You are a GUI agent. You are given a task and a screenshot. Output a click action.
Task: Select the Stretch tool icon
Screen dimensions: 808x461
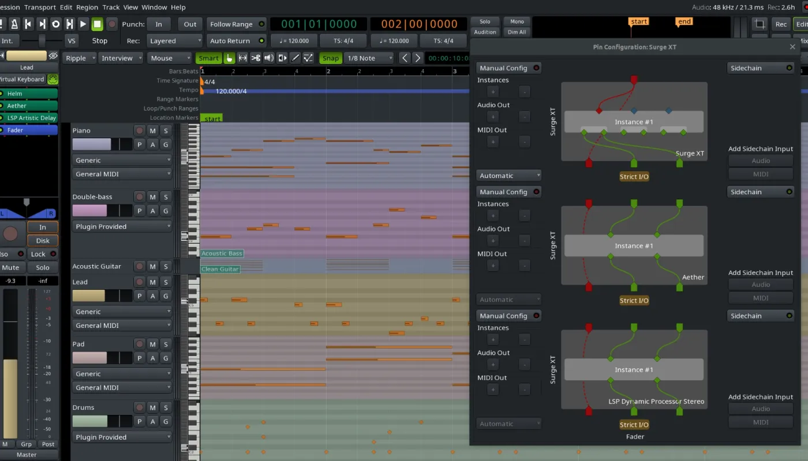coord(282,58)
